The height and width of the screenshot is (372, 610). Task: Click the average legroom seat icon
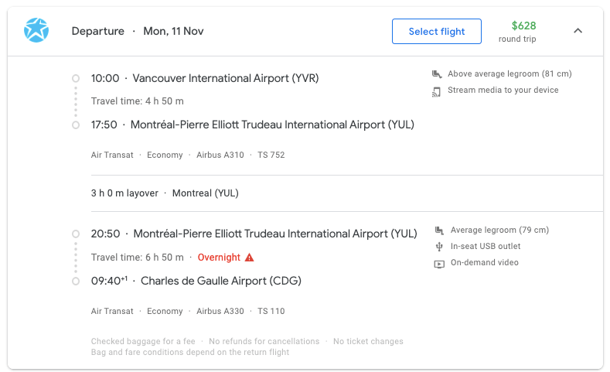click(x=439, y=230)
